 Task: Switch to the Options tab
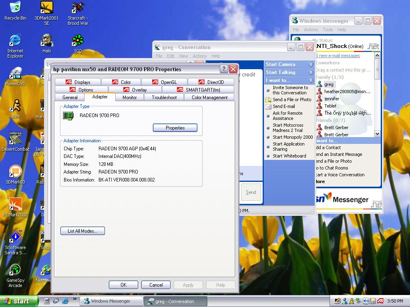point(81,90)
